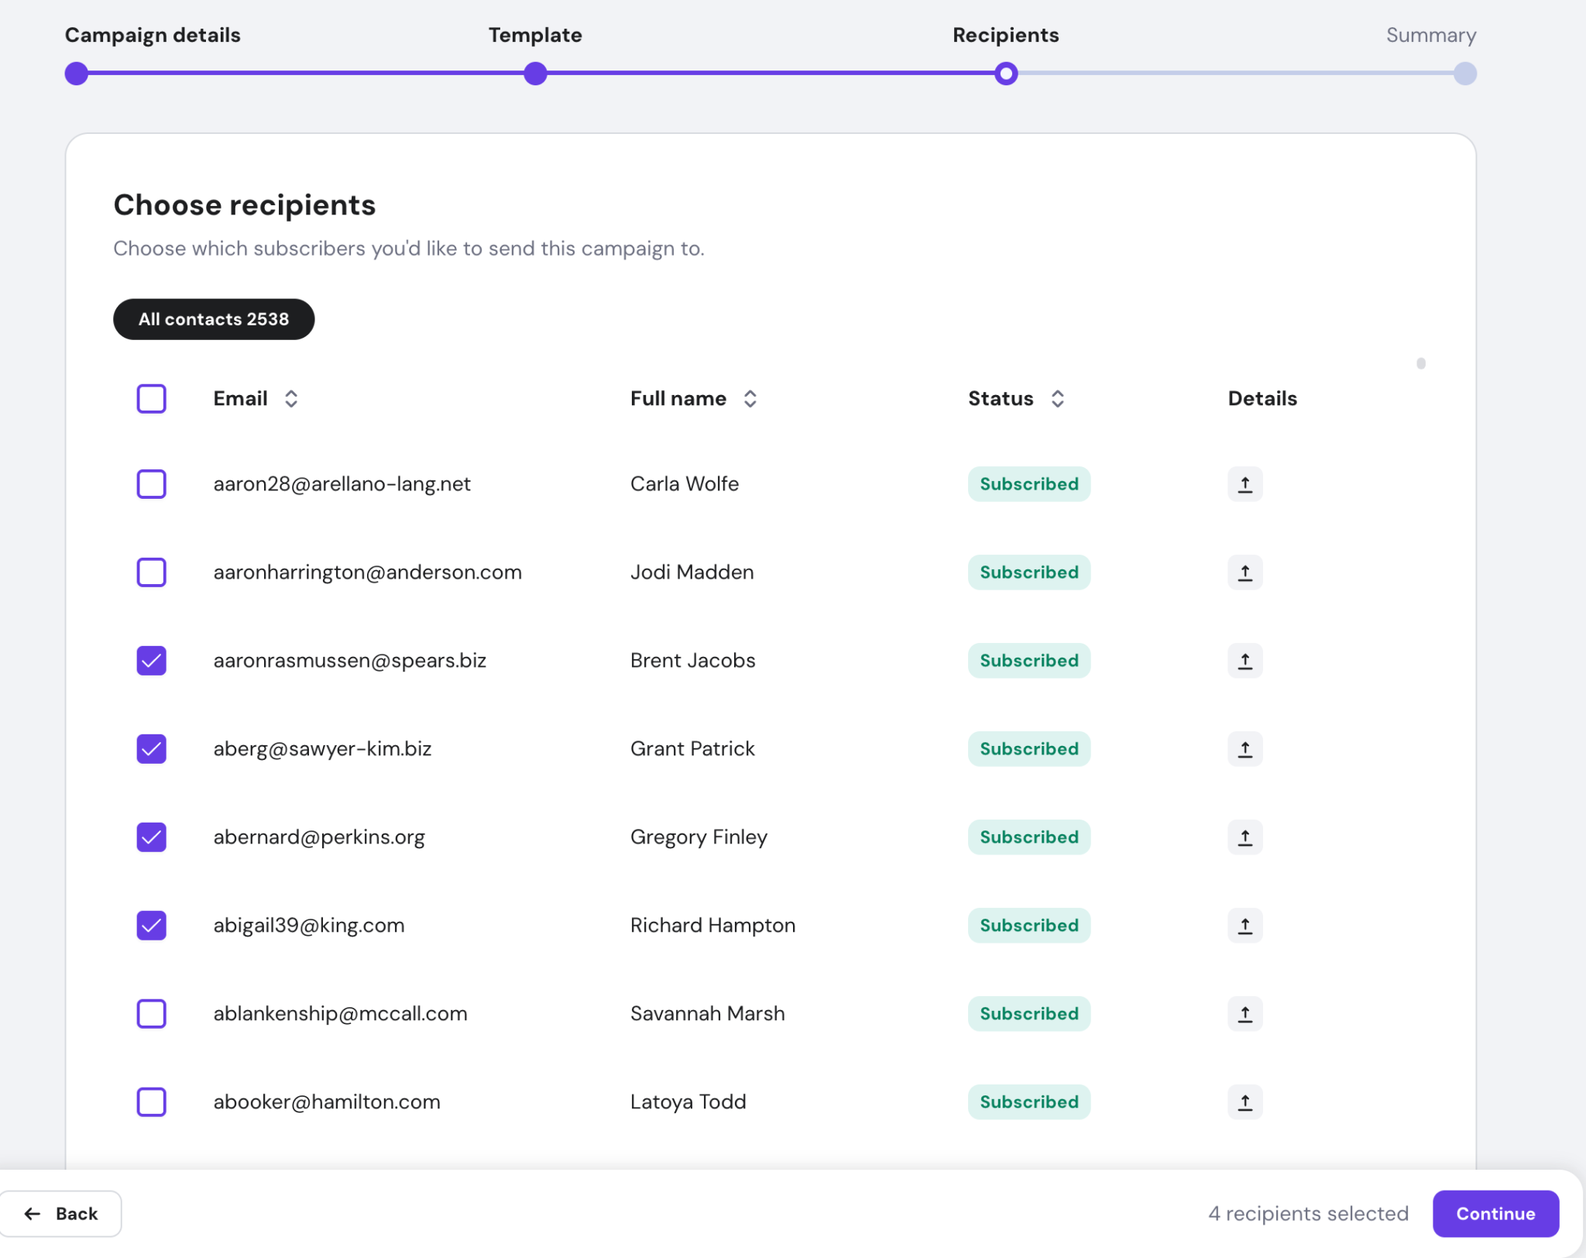
Task: Open details upload icon for Richard Hampton
Action: click(1244, 925)
